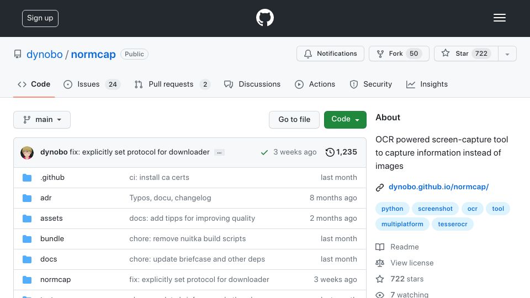This screenshot has width=530, height=298.
Task: Open the Actions tab
Action: tap(315, 84)
